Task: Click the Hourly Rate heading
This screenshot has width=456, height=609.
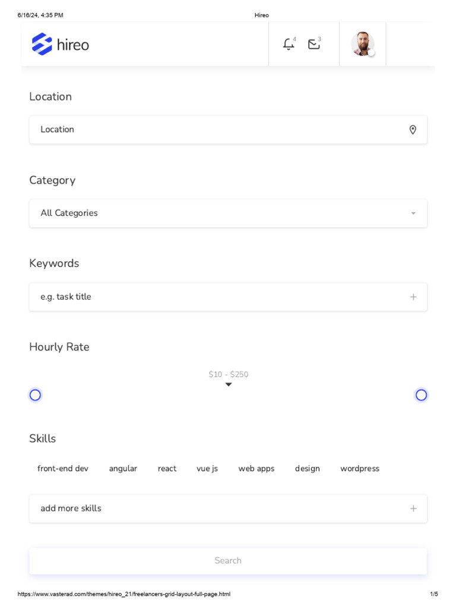Action: click(59, 347)
